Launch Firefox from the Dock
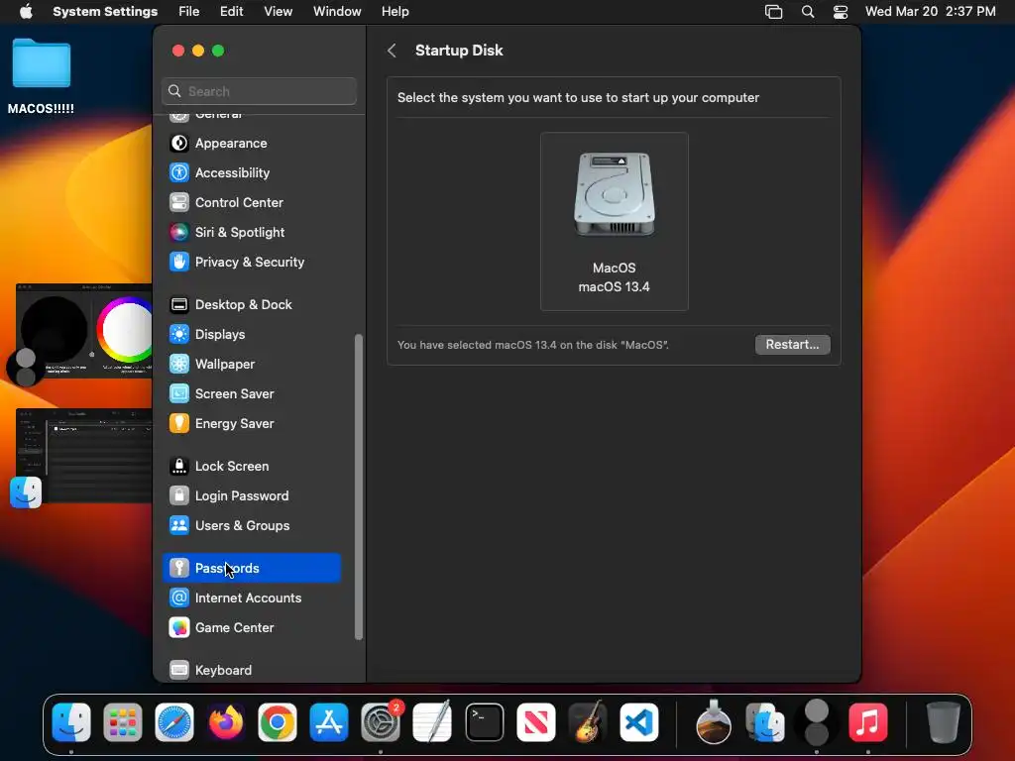The height and width of the screenshot is (761, 1015). 225,722
